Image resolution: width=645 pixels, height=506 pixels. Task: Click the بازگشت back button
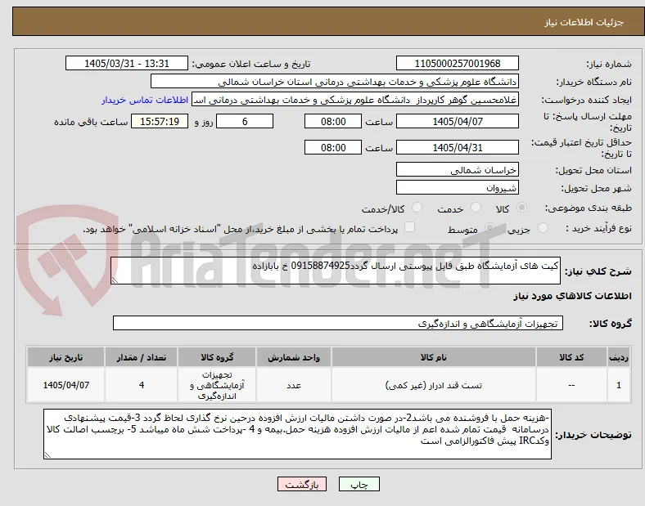[x=302, y=485]
